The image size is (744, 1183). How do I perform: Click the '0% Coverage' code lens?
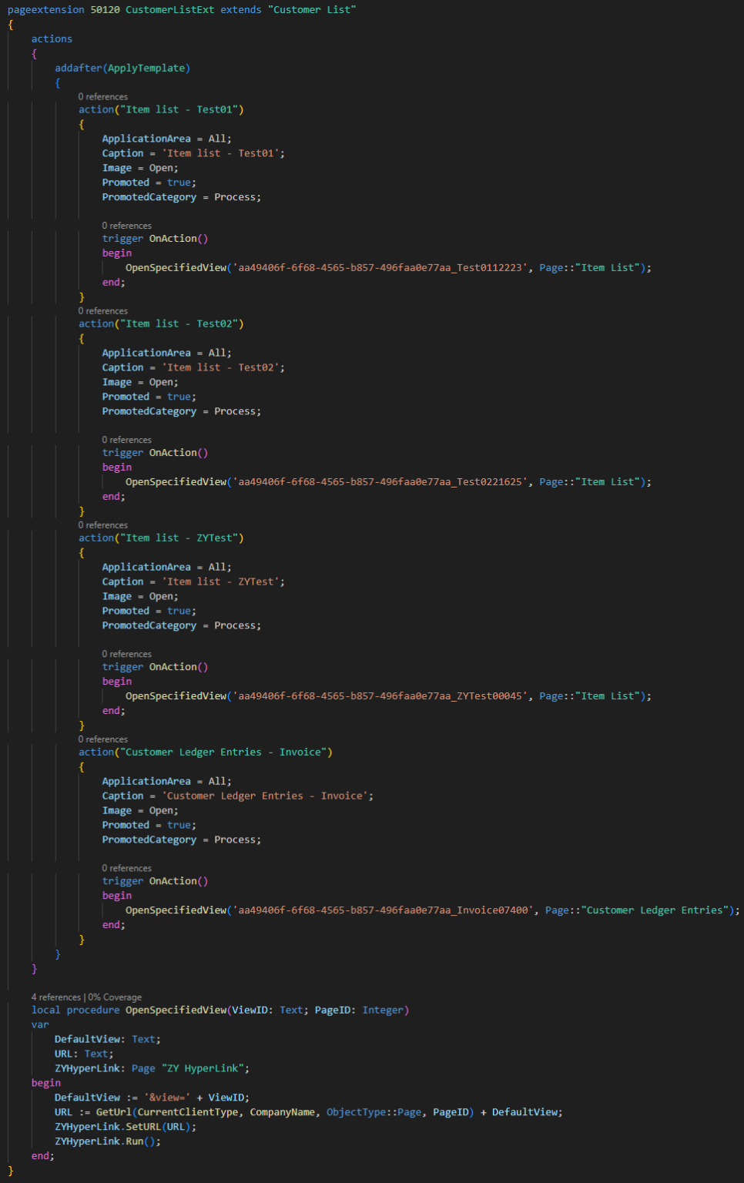tap(115, 997)
